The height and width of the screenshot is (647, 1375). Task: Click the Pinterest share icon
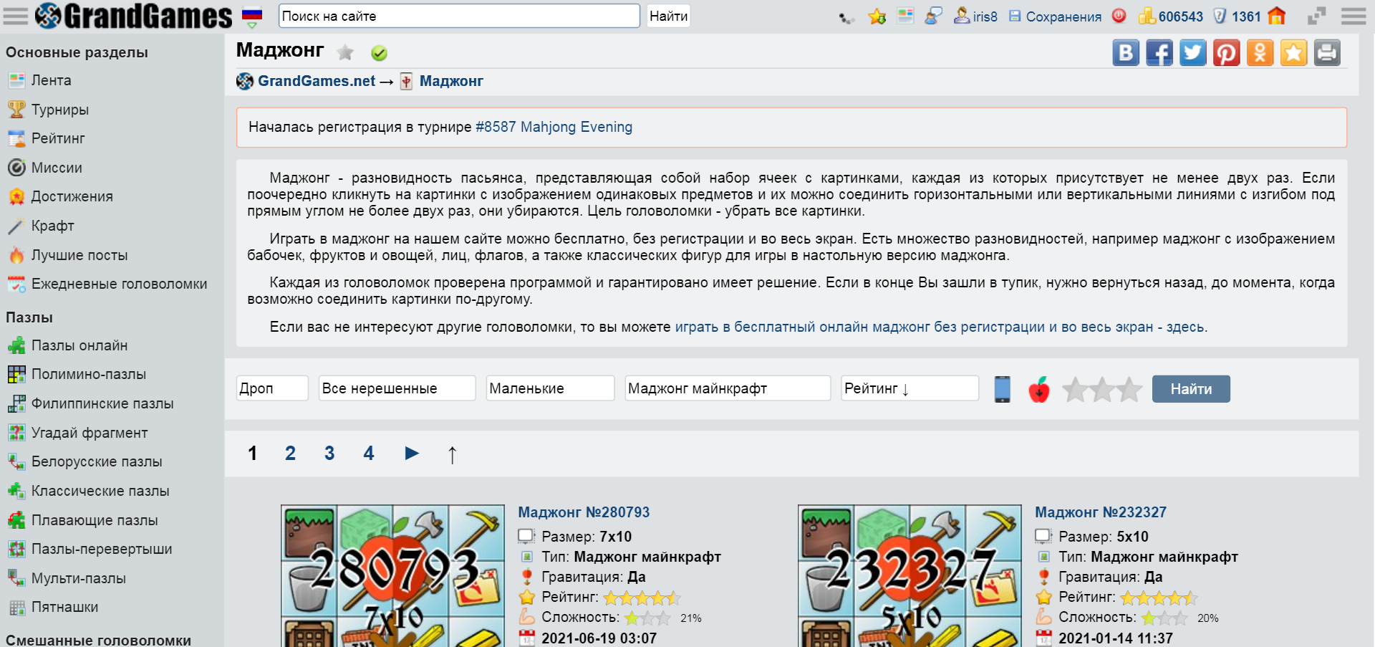tap(1227, 53)
